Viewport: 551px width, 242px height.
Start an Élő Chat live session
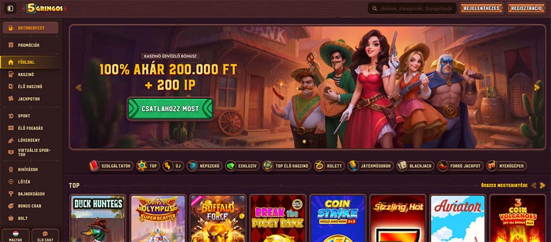45,236
